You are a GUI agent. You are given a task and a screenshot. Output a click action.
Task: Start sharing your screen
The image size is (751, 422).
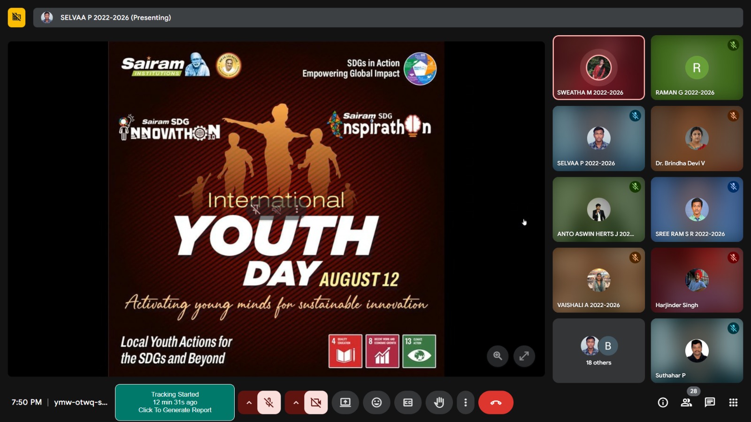[x=345, y=402]
